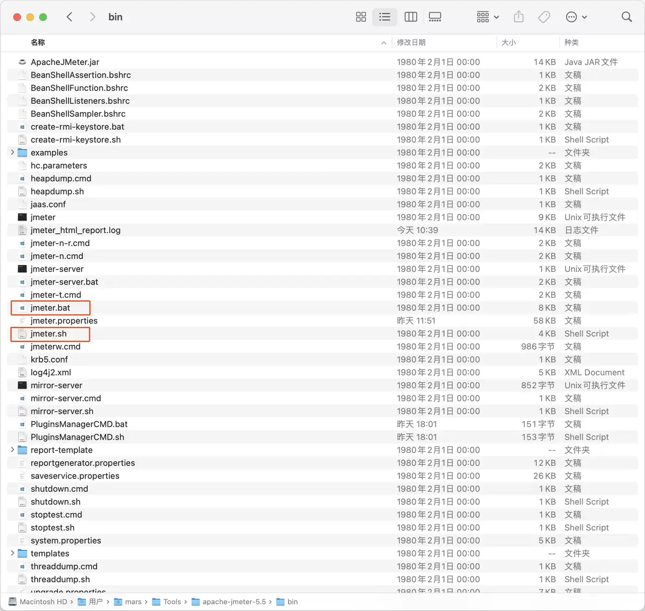Select the jmeter-n.cmd file
Viewport: 645px width, 611px height.
tap(57, 256)
